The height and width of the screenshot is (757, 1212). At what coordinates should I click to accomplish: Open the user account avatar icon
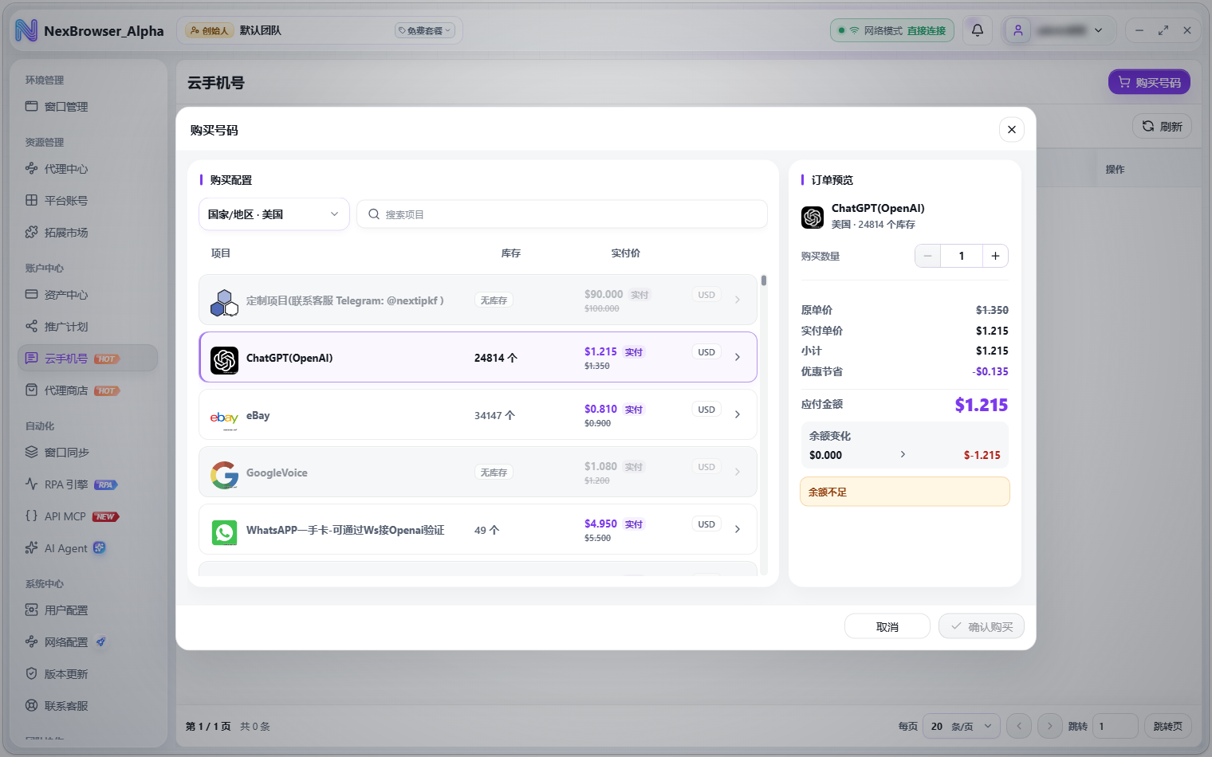tap(1018, 30)
